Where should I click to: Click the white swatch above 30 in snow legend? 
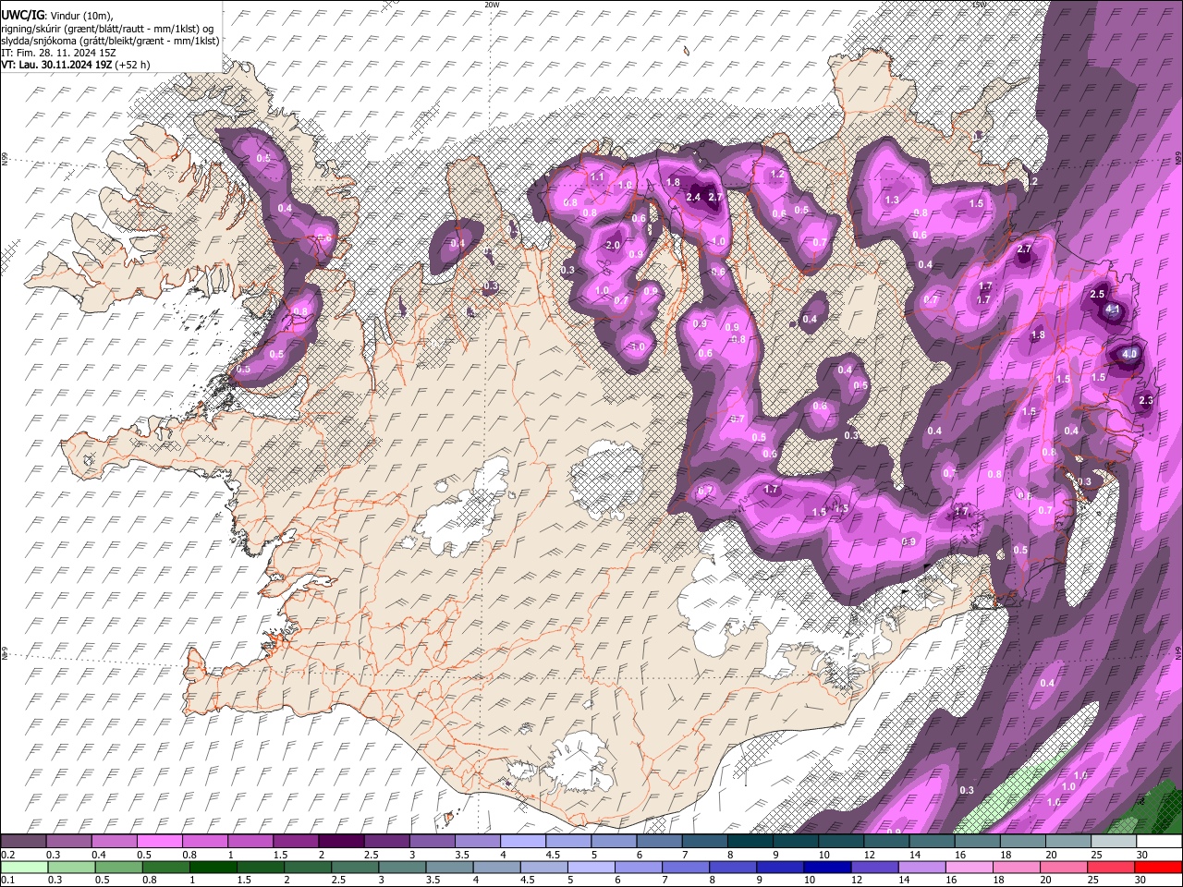1159,842
